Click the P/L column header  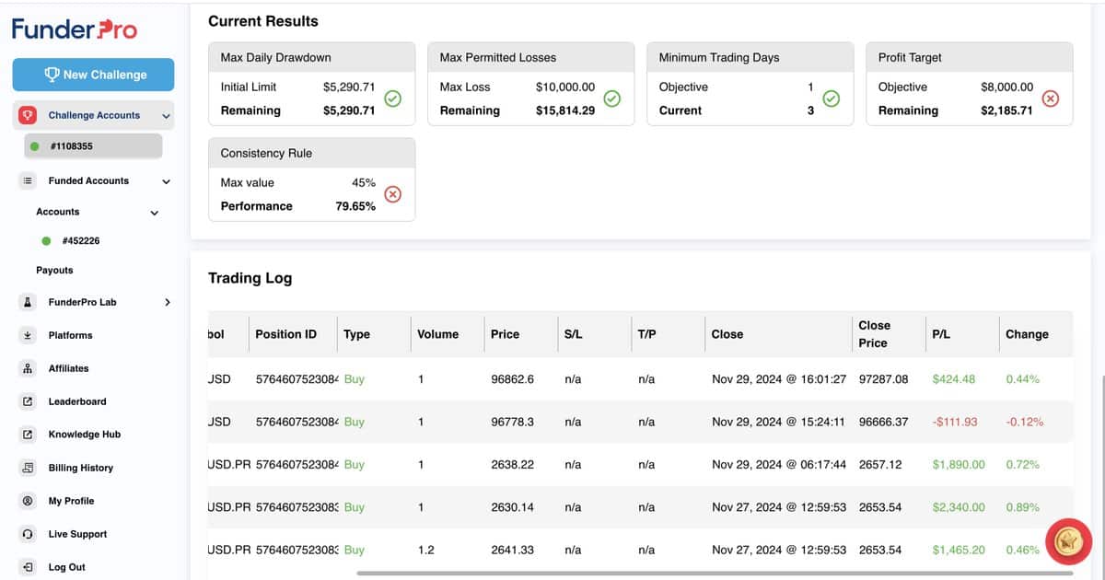pos(941,334)
